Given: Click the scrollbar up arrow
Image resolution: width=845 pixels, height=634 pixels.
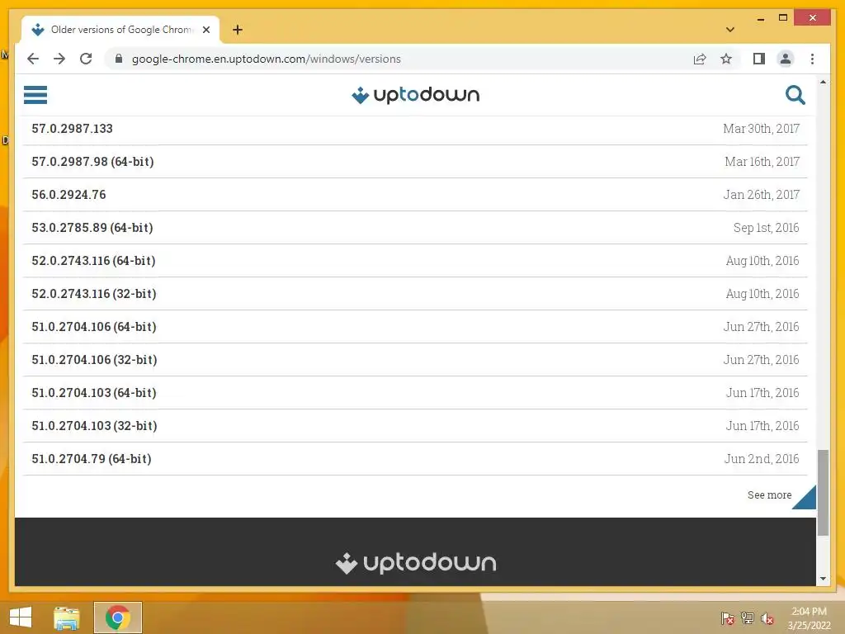Looking at the screenshot, I should point(823,82).
